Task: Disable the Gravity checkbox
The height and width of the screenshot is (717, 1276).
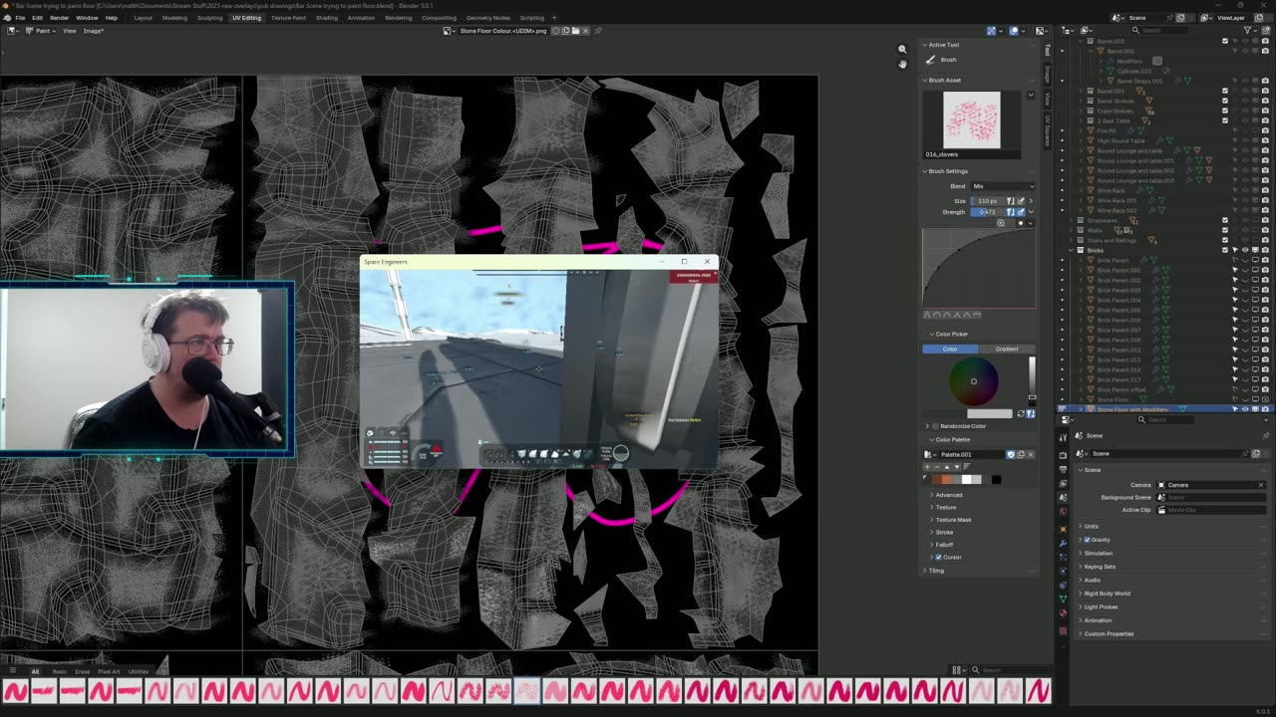Action: (1087, 540)
